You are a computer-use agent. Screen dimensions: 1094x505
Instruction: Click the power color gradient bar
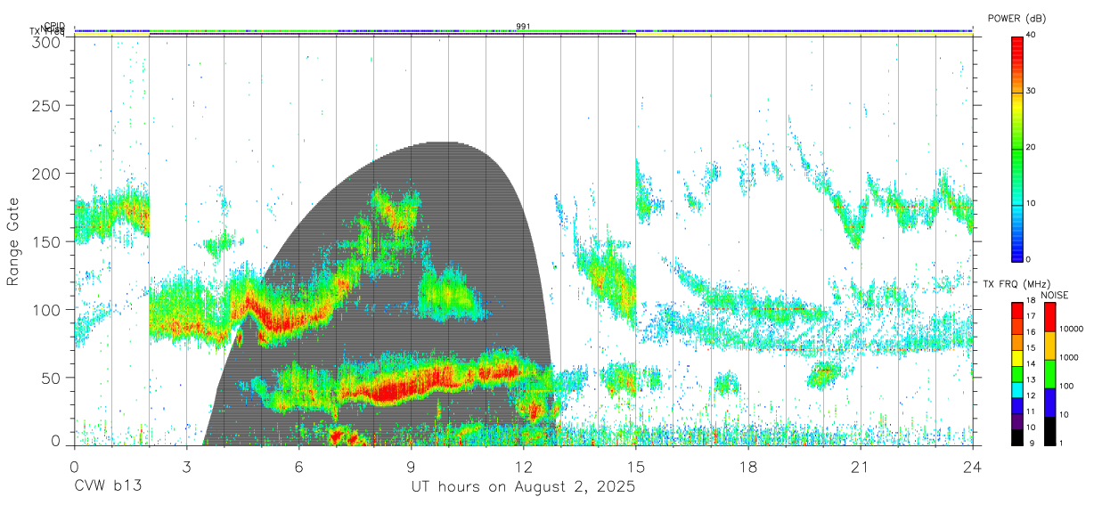coord(1017,148)
